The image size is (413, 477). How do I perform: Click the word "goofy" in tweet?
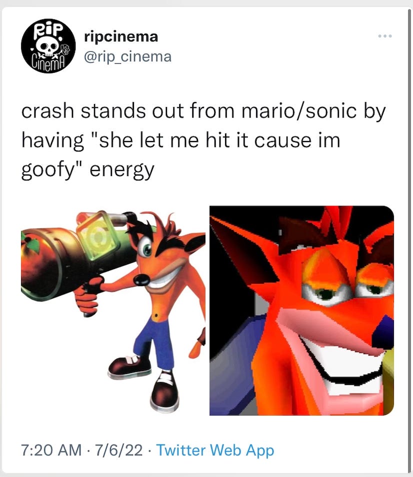point(47,170)
